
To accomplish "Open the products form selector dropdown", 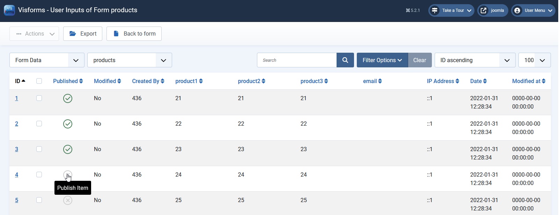I will coord(130,60).
